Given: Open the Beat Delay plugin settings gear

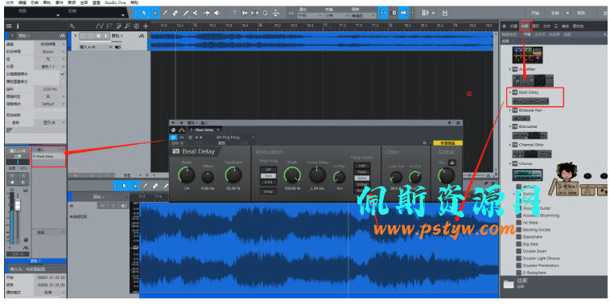Looking at the screenshot, I should pyautogui.click(x=425, y=143).
